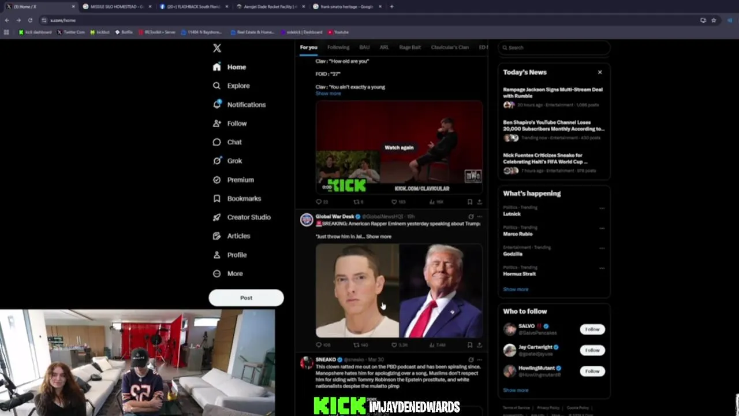Follow SALVO account
The height and width of the screenshot is (416, 739).
click(592, 329)
